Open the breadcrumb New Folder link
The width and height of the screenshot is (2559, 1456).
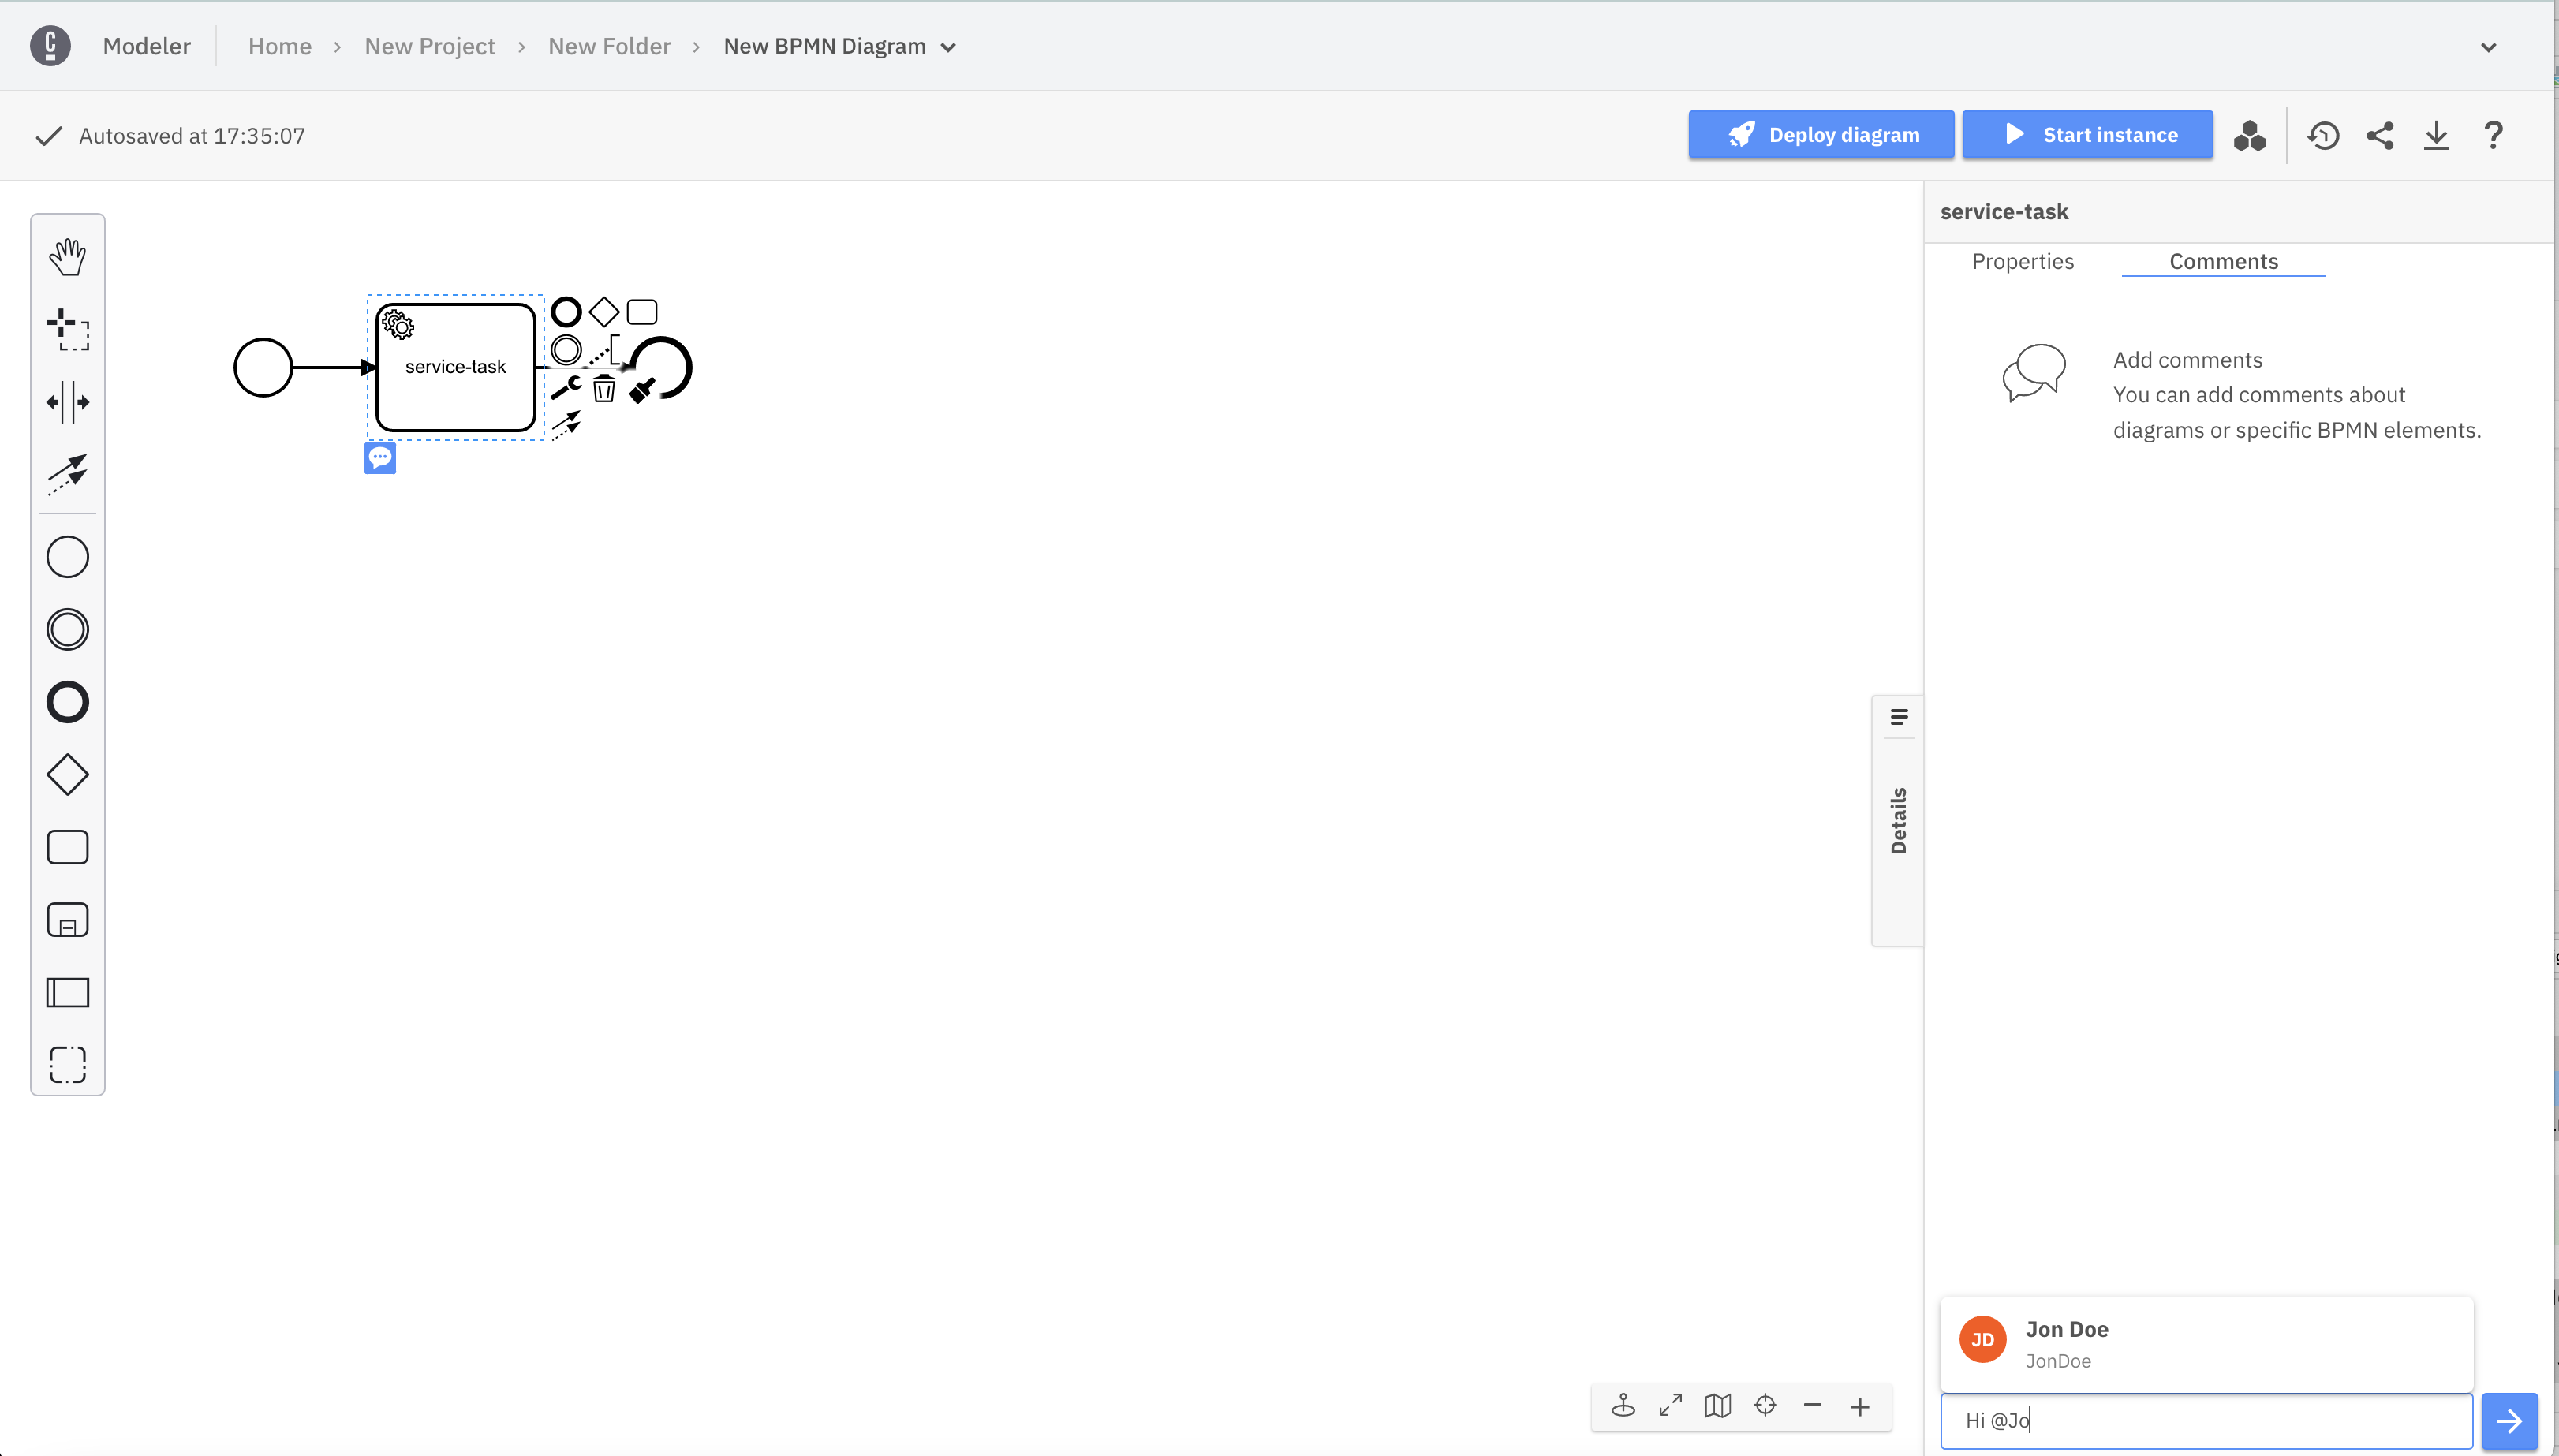click(x=608, y=46)
